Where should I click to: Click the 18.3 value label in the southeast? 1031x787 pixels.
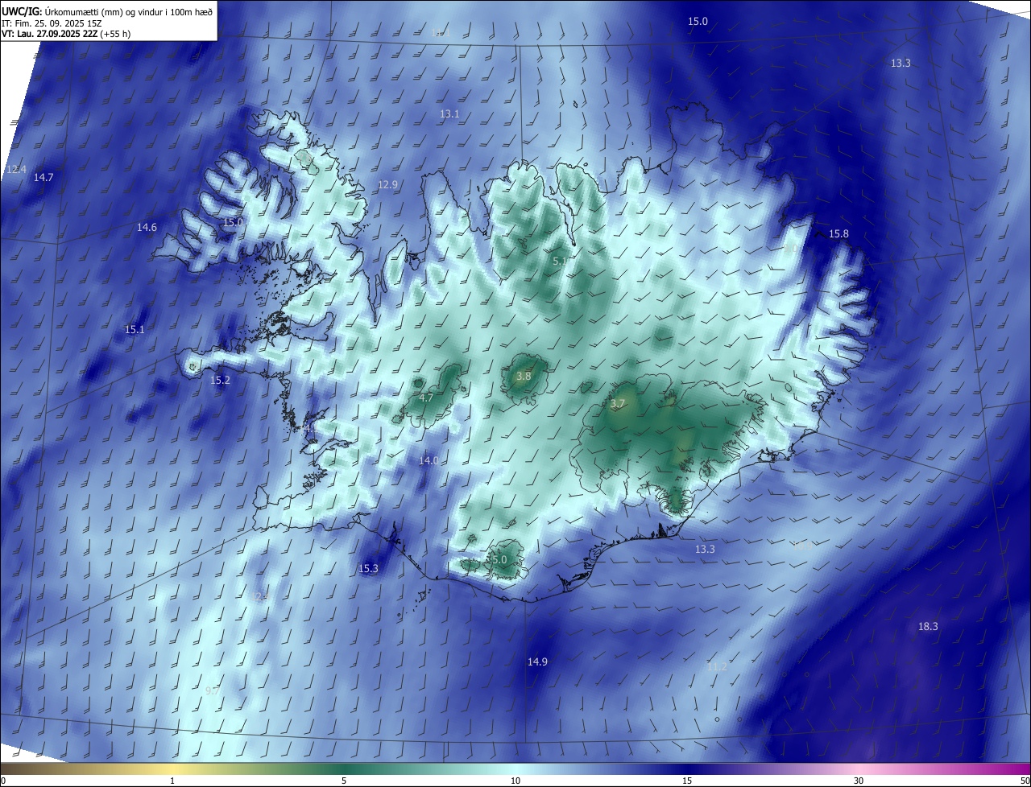tap(928, 627)
